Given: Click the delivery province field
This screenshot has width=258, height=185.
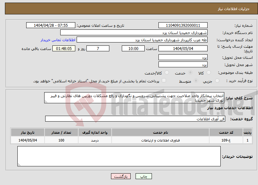Looking at the screenshot, I should (x=183, y=57).
